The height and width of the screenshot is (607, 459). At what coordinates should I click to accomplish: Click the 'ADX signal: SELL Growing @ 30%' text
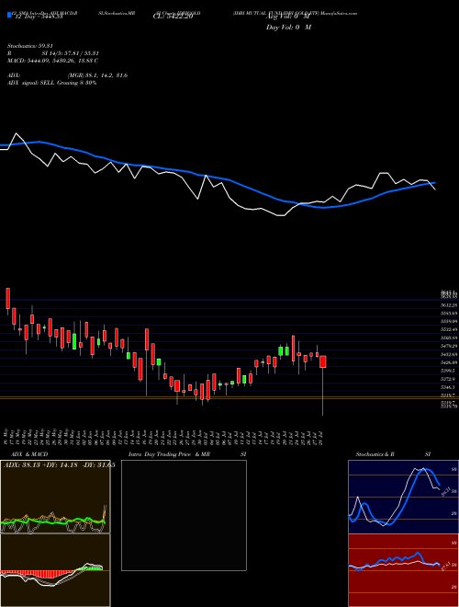tap(51, 83)
